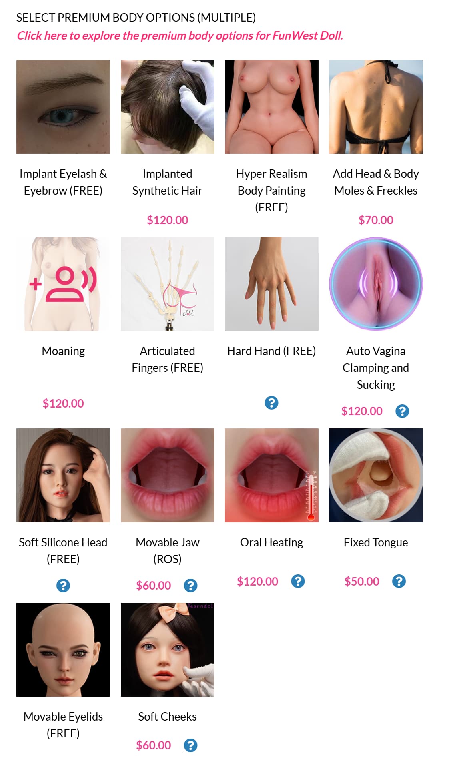Choose the Hard Hand option image
Image resolution: width=461 pixels, height=767 pixels.
pos(271,284)
